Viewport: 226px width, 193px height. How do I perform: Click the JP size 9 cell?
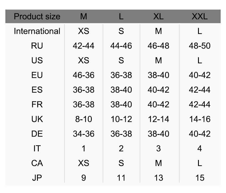[84, 178]
